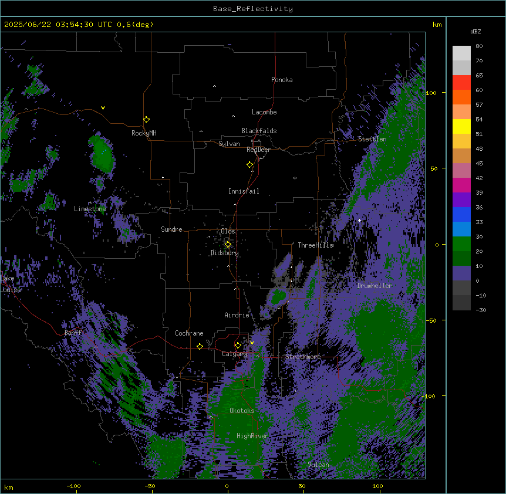Image resolution: width=506 pixels, height=494 pixels.
Task: Click the Limestone label
Action: click(90, 209)
